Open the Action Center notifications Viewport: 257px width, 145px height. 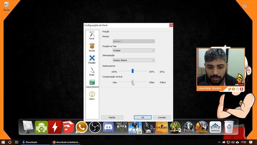[251, 142]
